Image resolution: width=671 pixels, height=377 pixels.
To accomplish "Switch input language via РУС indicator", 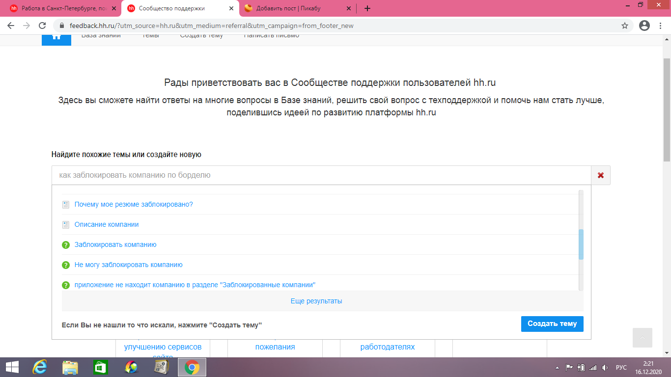I will 621,367.
